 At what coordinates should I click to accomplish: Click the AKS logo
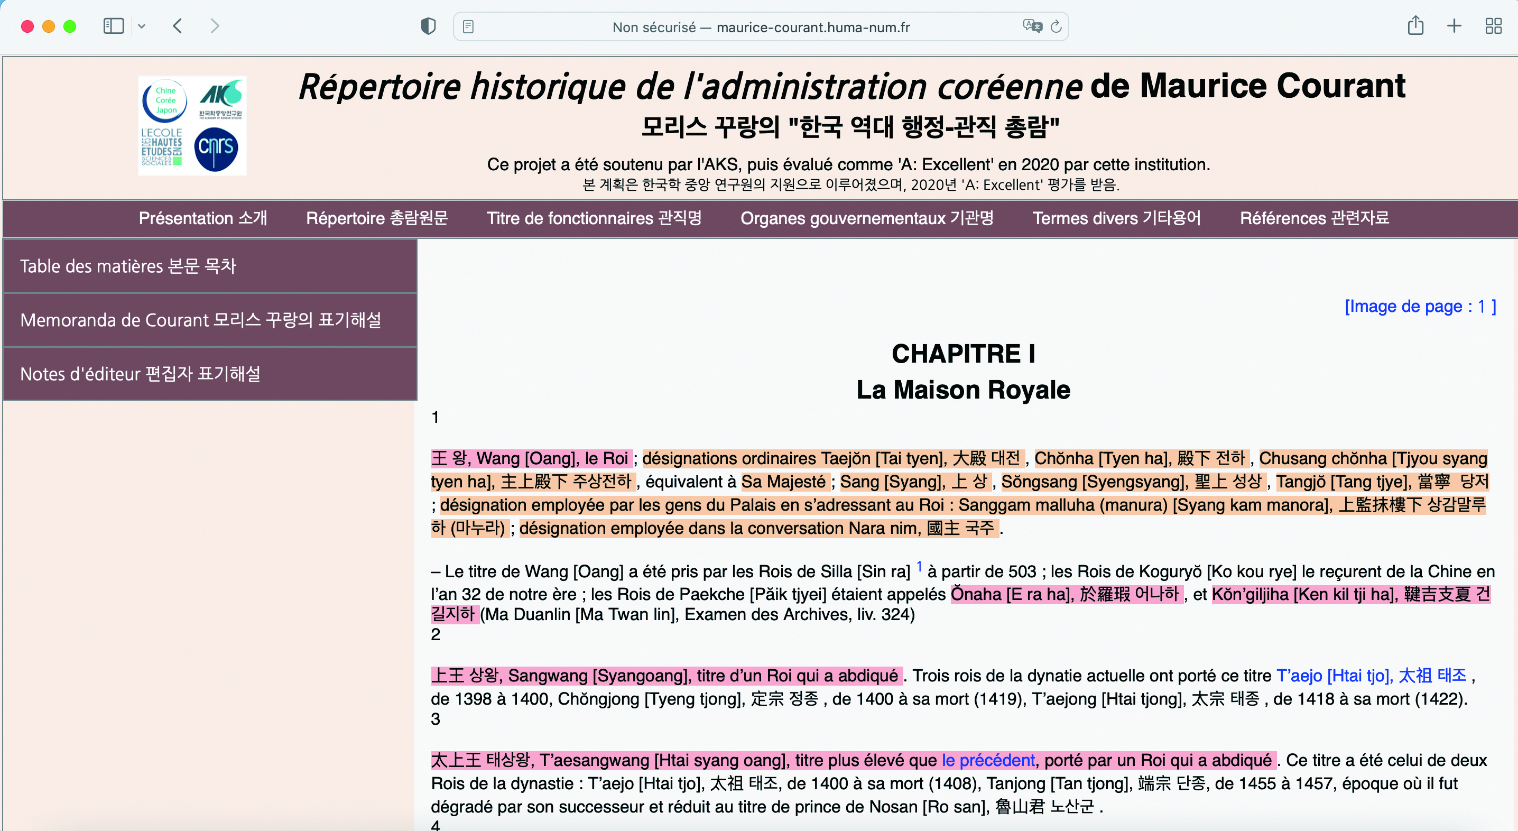tap(220, 98)
